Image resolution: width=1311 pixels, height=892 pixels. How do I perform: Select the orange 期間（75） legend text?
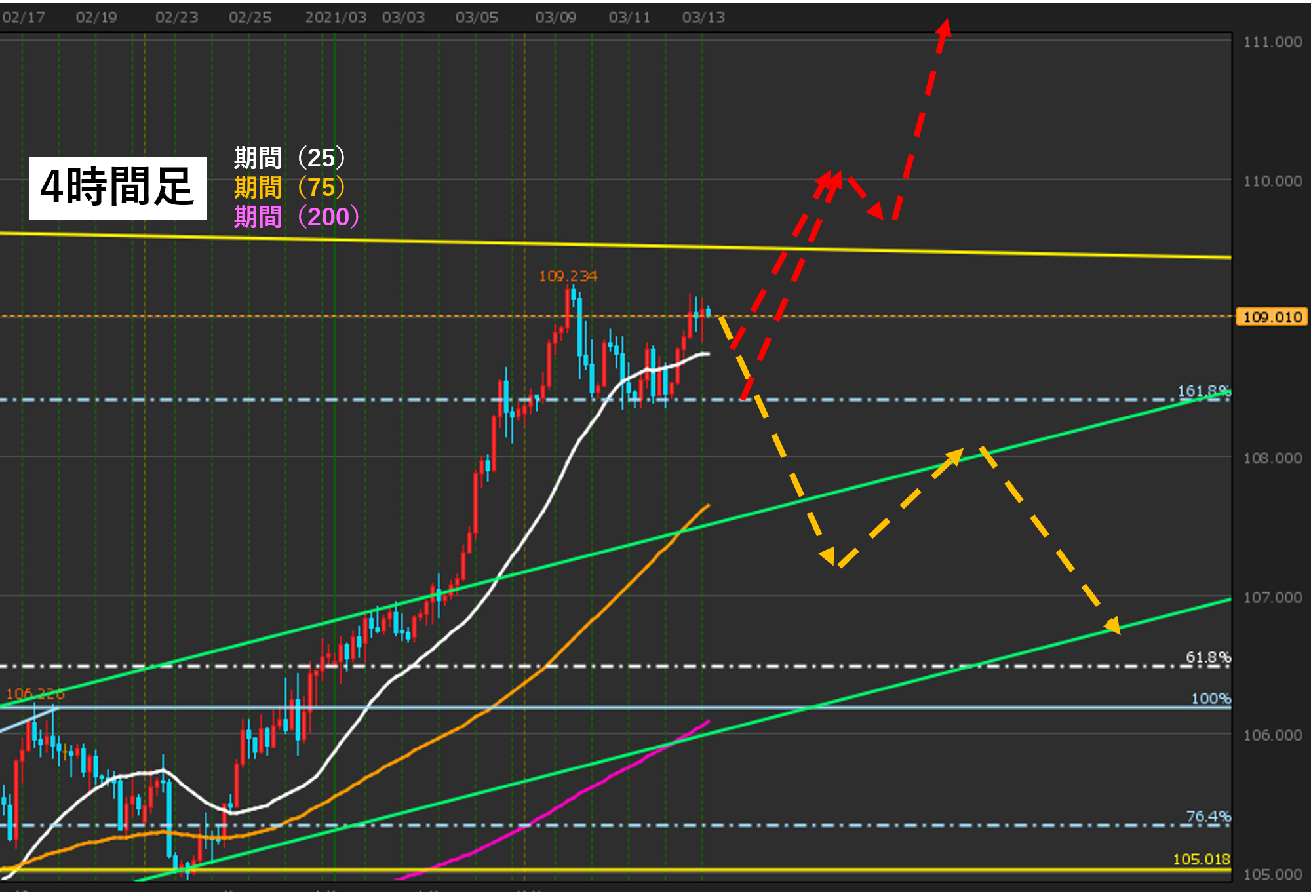tap(289, 187)
